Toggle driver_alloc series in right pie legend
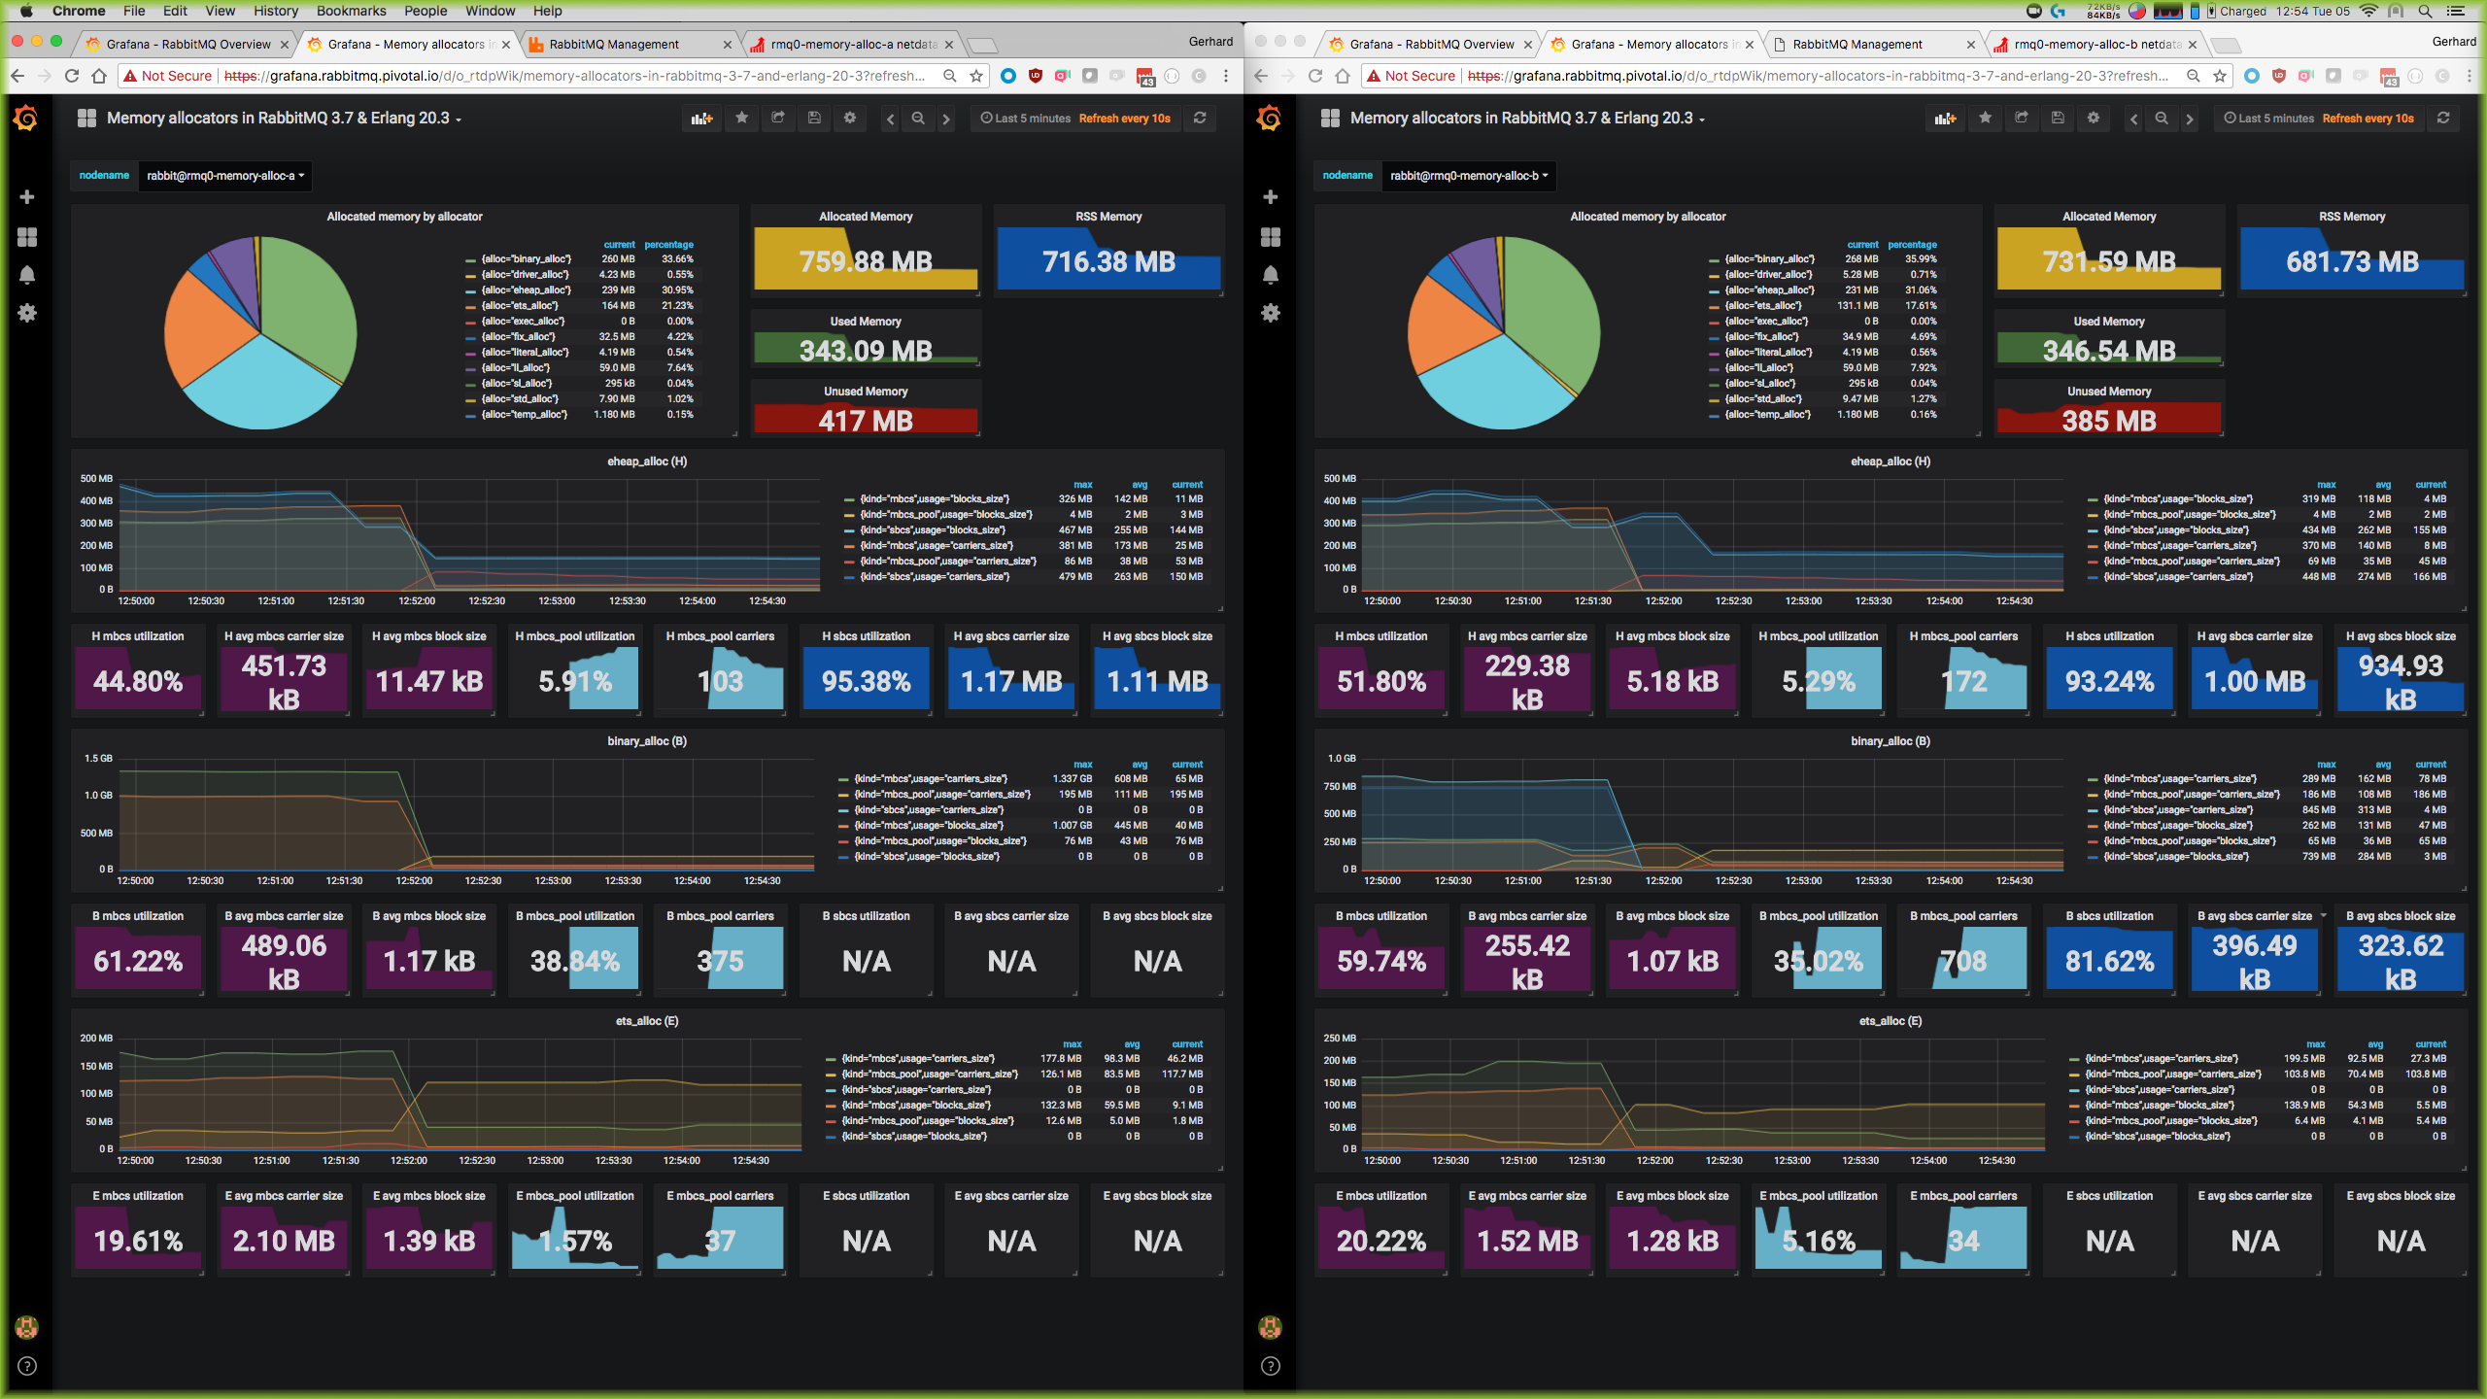The height and width of the screenshot is (1399, 2487). point(1768,275)
